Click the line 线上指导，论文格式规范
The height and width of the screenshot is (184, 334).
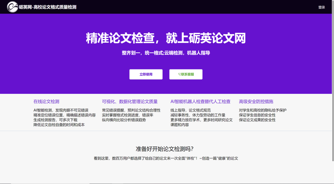pyautogui.click(x=191, y=110)
